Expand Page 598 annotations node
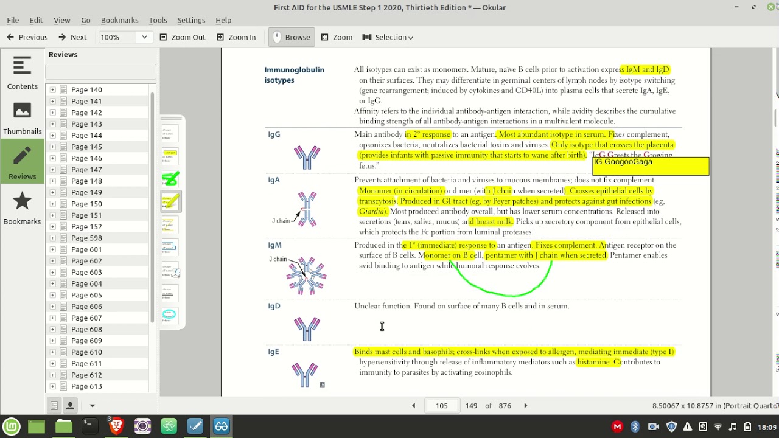 click(x=53, y=238)
